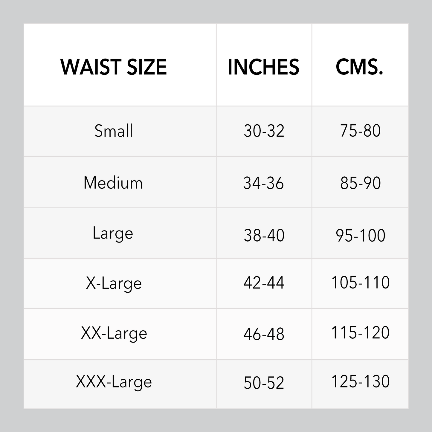Click the 85-90 centimeters value

[360, 183]
